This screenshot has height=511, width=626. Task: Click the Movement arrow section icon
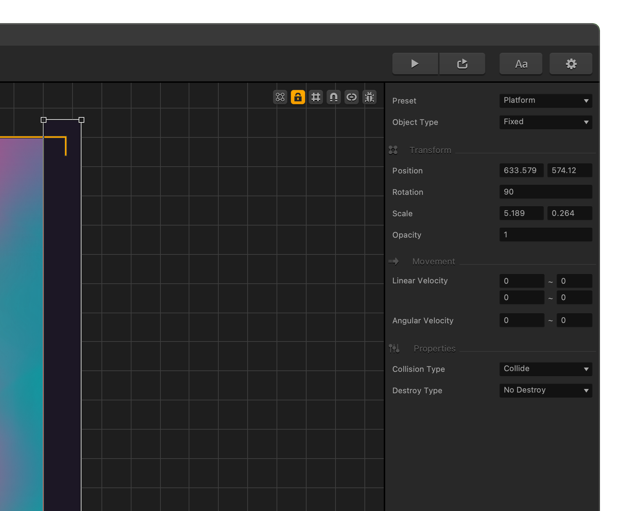tap(394, 262)
